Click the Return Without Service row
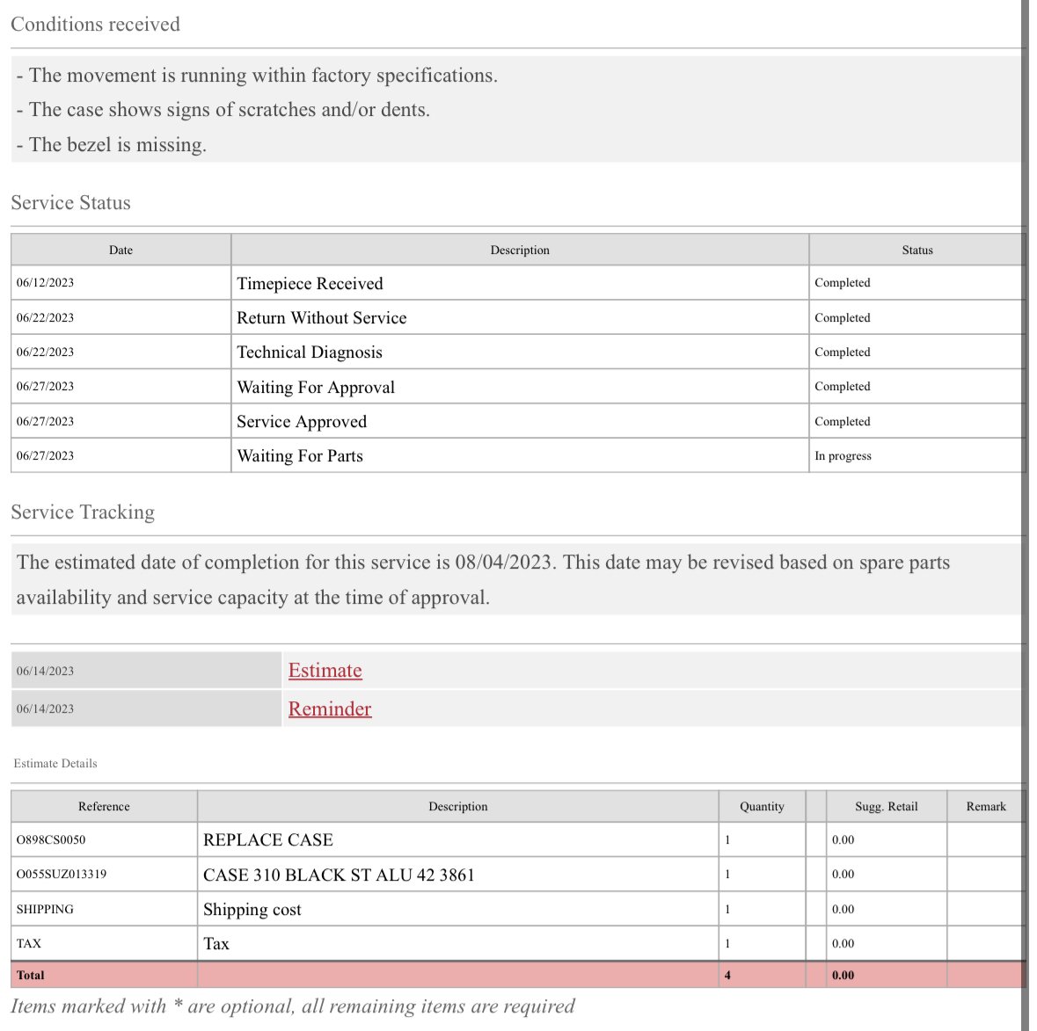The width and height of the screenshot is (1037, 1031). click(x=321, y=318)
